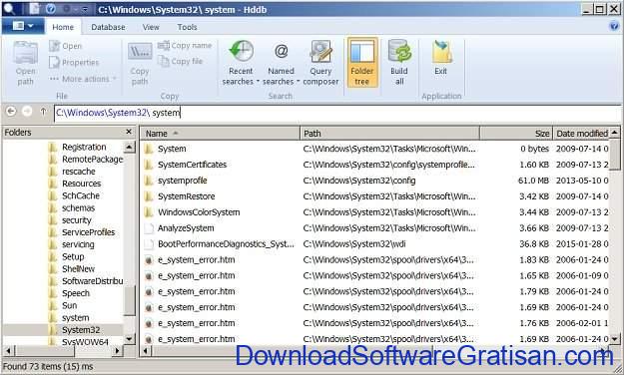Select the AnalyzeSystem file result

point(375,228)
